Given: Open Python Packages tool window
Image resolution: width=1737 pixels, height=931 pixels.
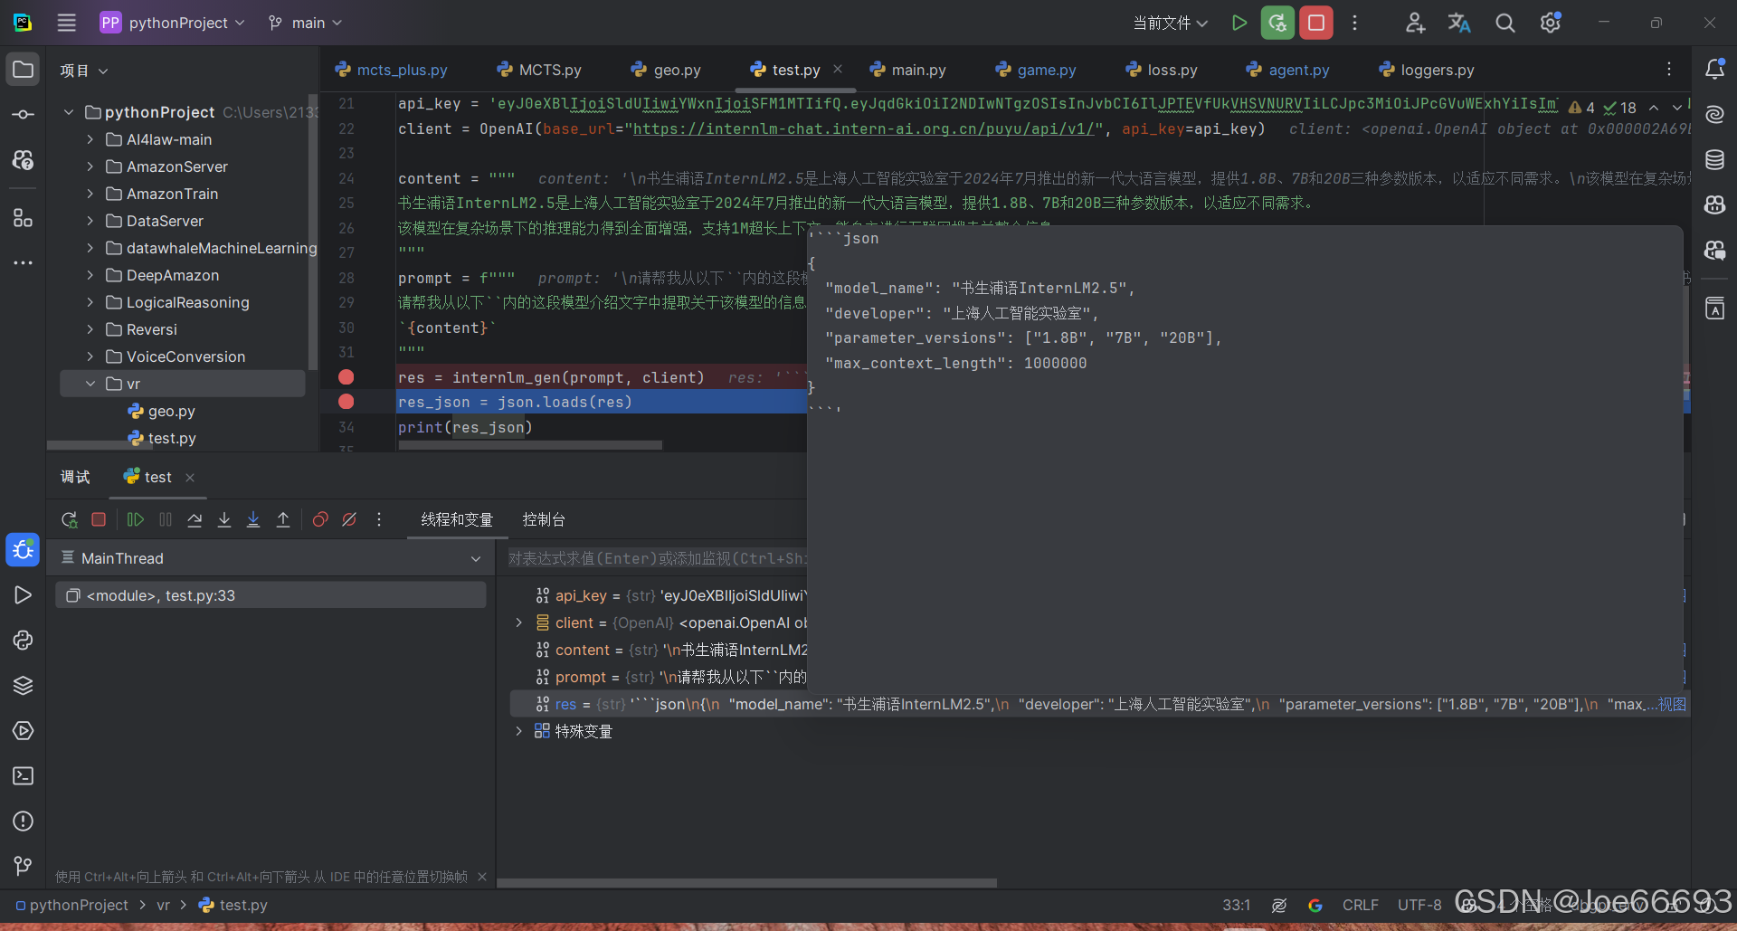Looking at the screenshot, I should point(23,685).
